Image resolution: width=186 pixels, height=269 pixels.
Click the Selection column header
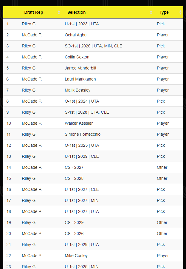108,12
